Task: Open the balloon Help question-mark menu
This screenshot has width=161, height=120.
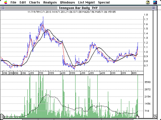Action: click(148, 2)
